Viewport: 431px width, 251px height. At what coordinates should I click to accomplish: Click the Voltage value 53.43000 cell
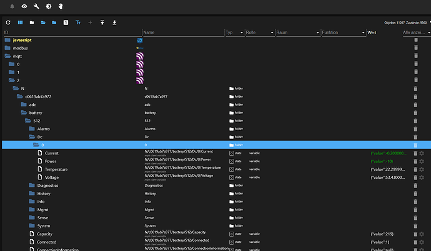click(x=387, y=178)
